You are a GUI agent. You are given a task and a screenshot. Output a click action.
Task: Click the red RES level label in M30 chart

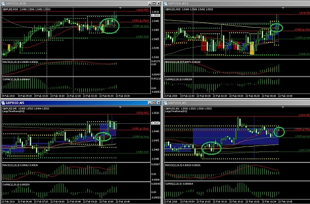(142, 10)
